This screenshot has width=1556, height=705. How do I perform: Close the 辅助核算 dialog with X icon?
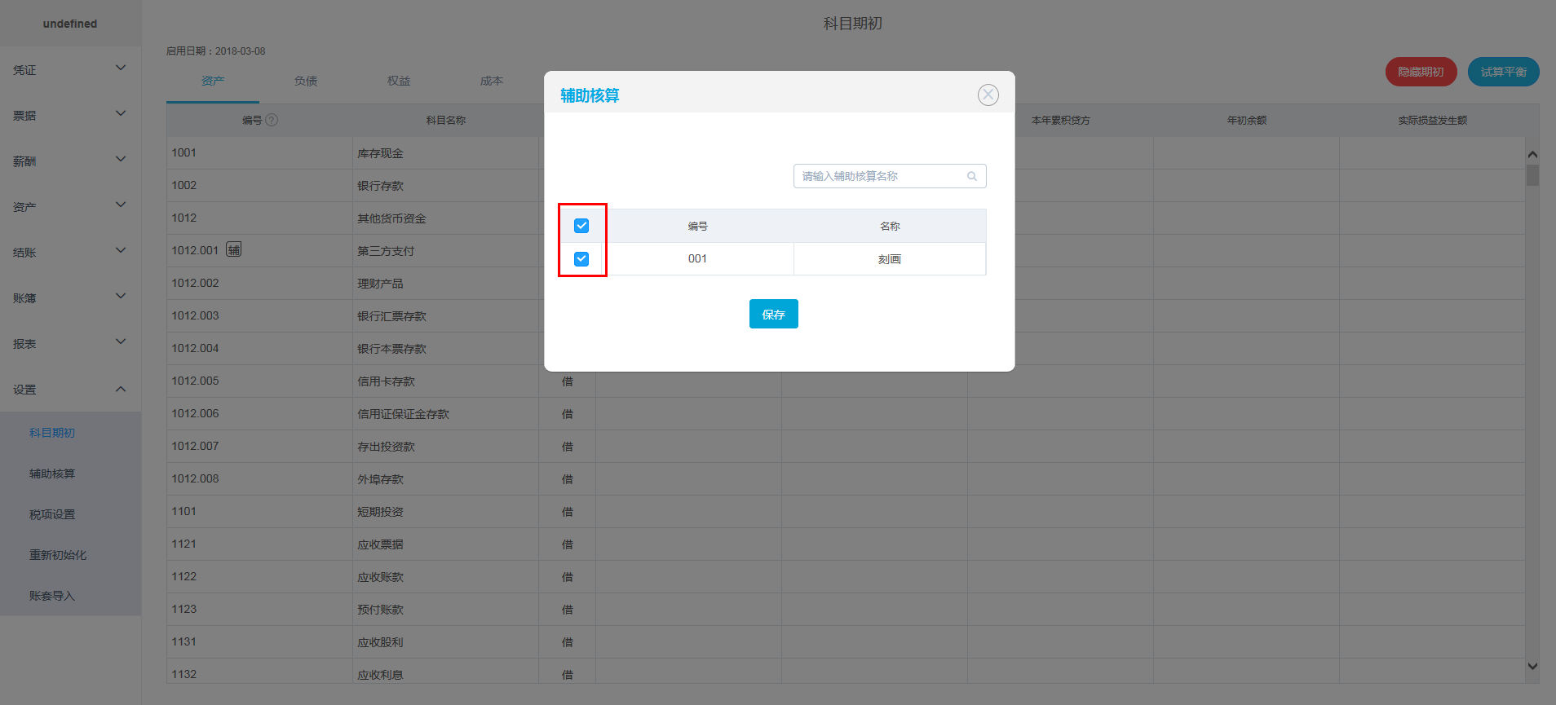coord(988,95)
